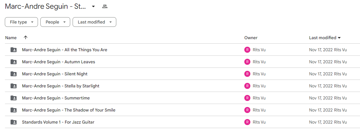Viewport: 360px width, 132px height.
Task: Click the Last modified column header
Action: pyautogui.click(x=325, y=38)
